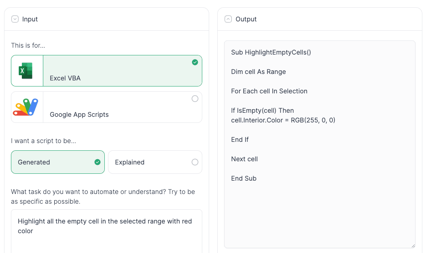Click the colorful Google Apps Script logo
Viewport: 426px width, 253px height.
[26, 107]
